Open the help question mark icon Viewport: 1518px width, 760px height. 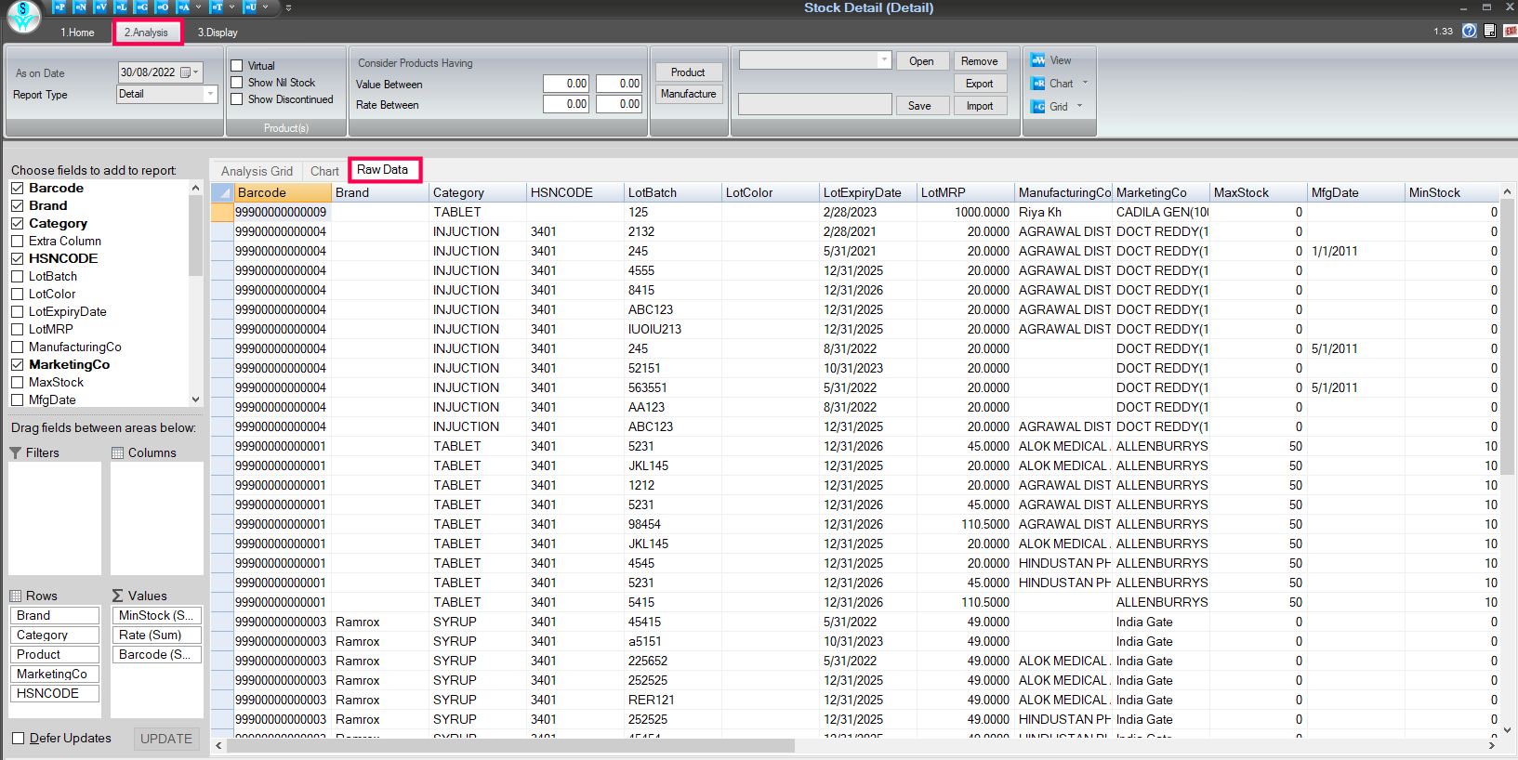coord(1469,31)
